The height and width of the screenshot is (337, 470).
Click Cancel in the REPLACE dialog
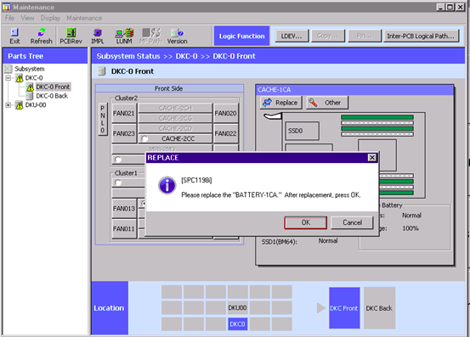pos(352,222)
